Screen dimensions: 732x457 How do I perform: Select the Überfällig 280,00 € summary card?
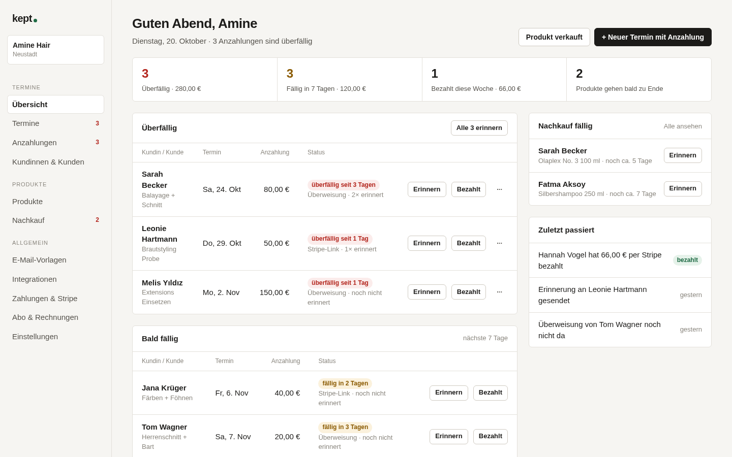tap(205, 80)
